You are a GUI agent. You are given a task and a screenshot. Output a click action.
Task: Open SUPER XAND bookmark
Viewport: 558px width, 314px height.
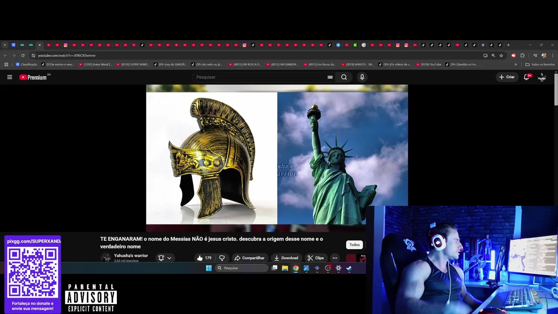coord(133,65)
